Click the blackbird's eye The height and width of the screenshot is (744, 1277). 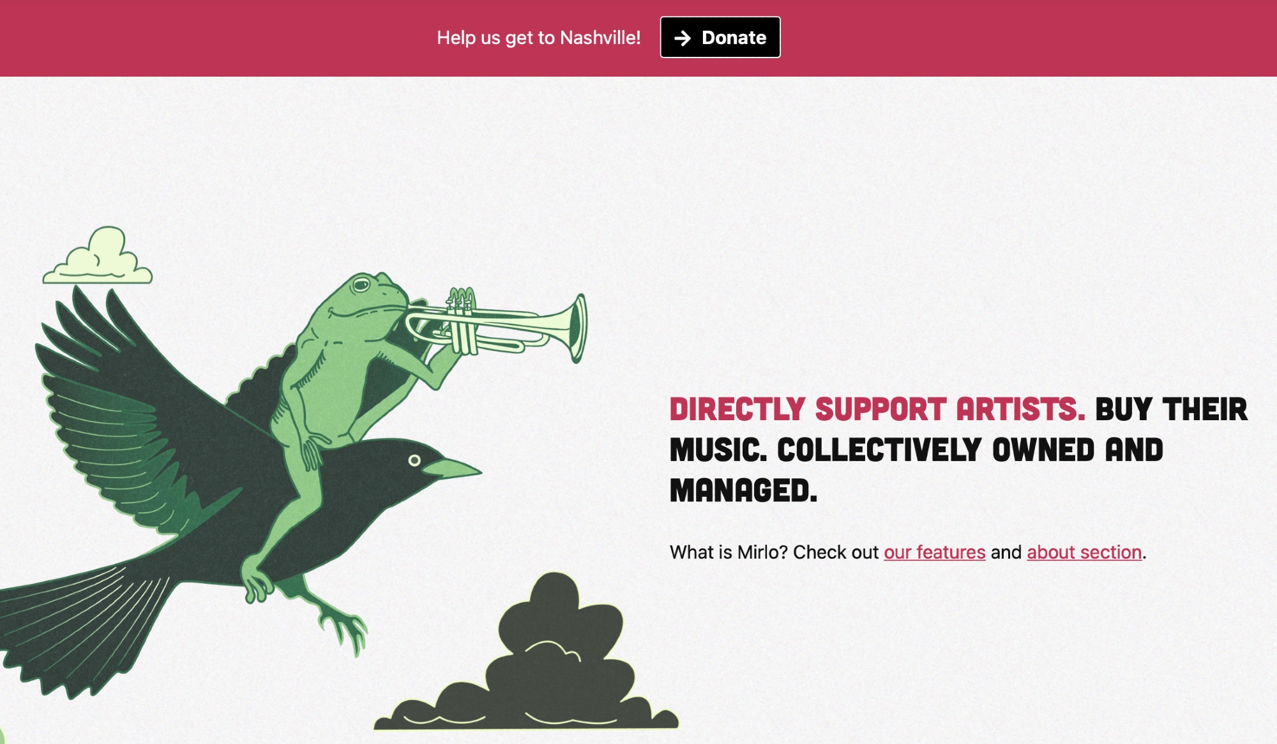tap(414, 460)
